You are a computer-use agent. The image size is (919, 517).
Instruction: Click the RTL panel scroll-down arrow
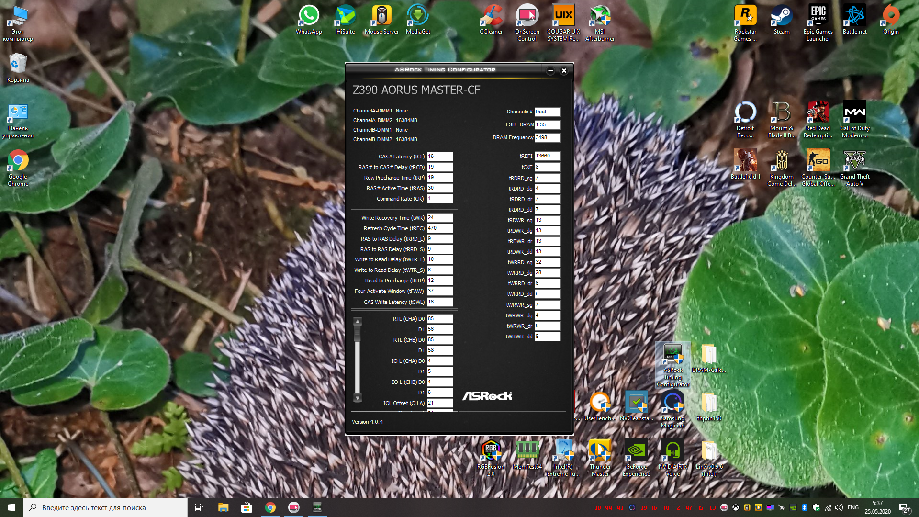pyautogui.click(x=358, y=398)
